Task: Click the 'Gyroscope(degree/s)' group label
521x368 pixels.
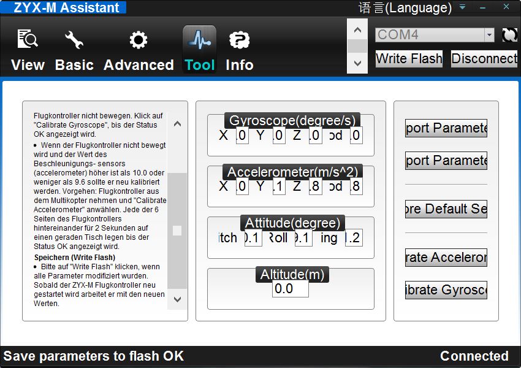Action: coord(292,120)
